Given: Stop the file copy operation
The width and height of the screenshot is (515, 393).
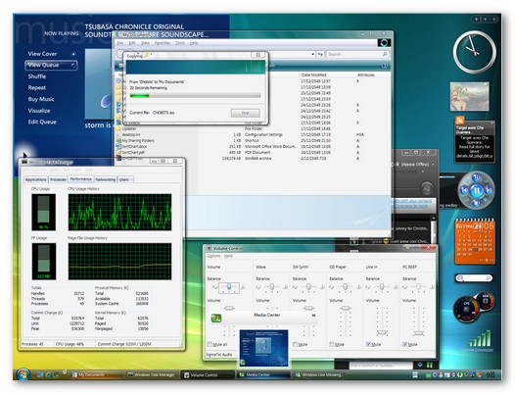Looking at the screenshot, I should tap(245, 113).
